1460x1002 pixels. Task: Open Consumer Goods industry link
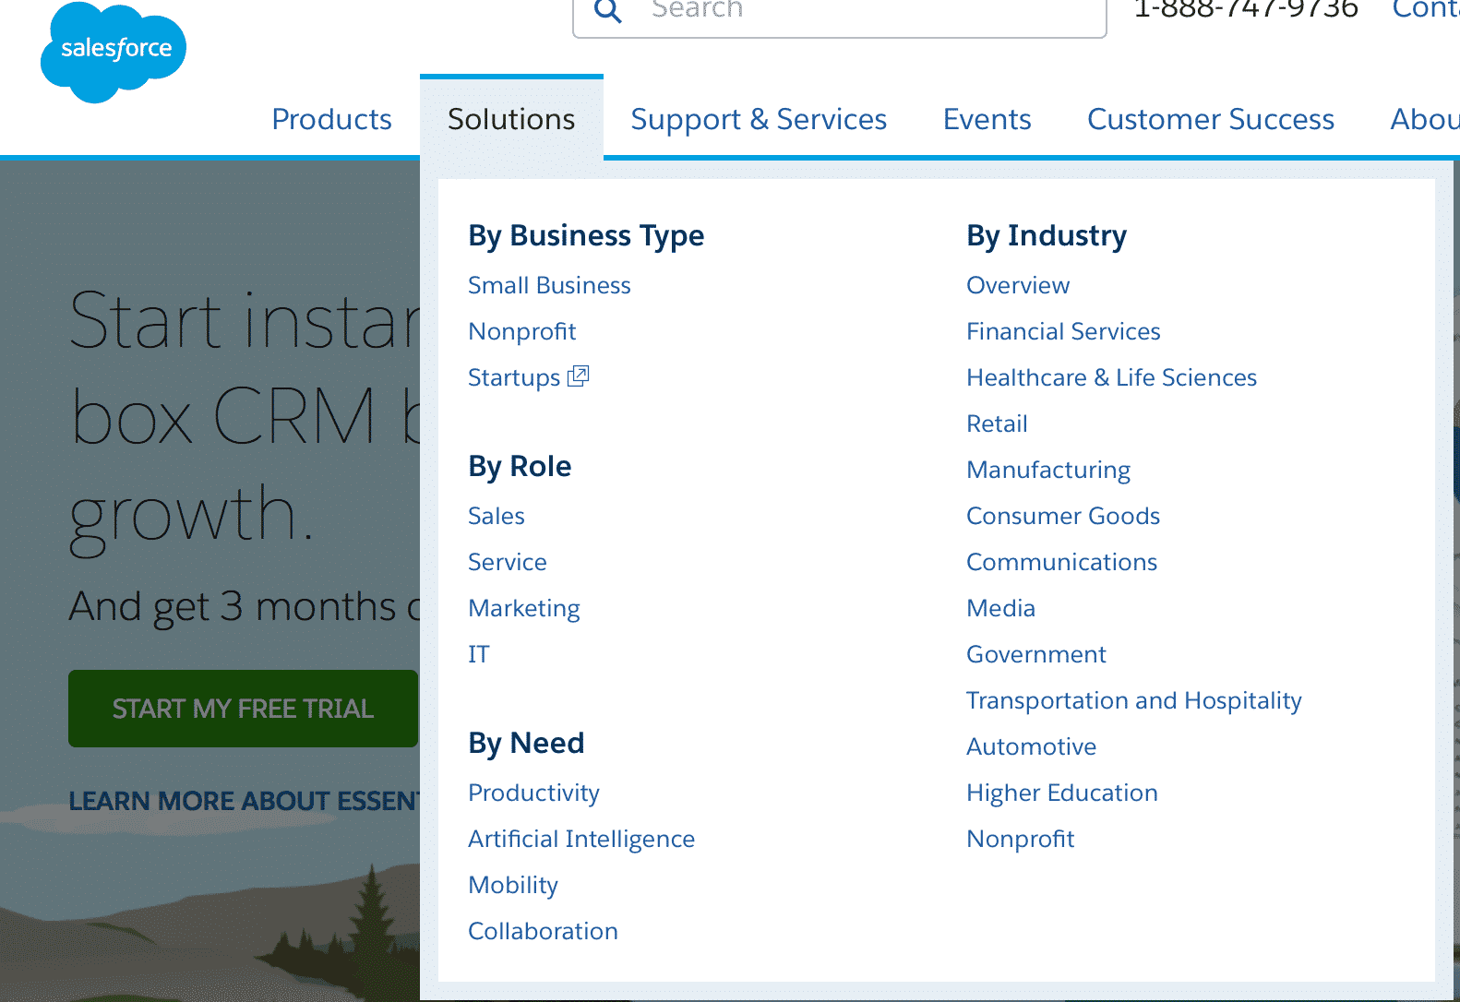tap(1063, 516)
